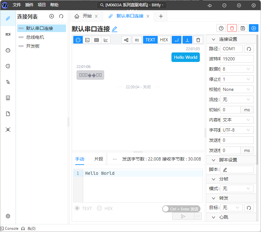Select the HEX radio button below the editor
The image size is (261, 232).
coord(99,208)
